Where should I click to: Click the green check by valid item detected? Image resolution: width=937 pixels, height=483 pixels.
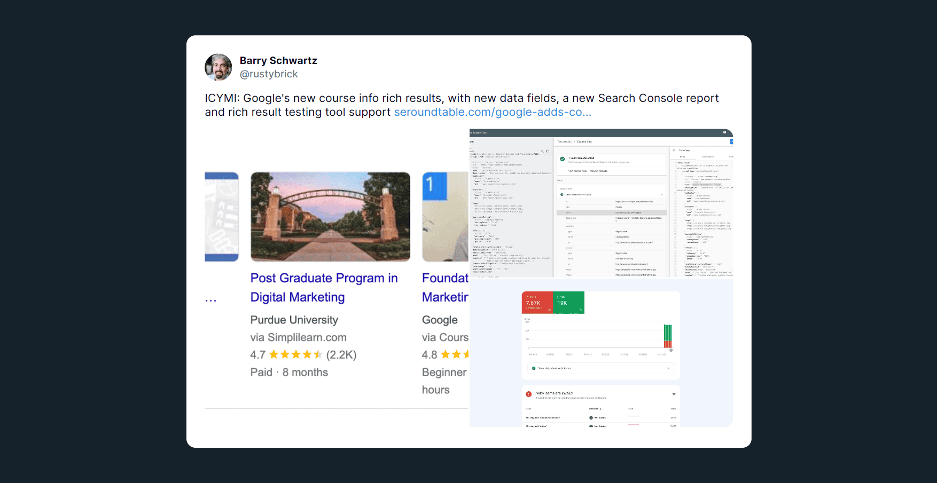tap(563, 159)
